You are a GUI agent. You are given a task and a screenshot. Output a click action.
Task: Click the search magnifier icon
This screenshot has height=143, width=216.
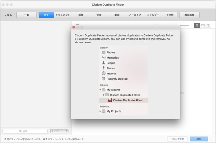click(x=20, y=131)
